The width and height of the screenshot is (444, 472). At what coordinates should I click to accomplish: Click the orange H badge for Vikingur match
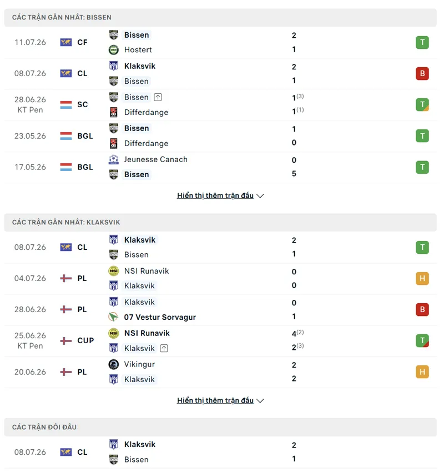point(422,371)
